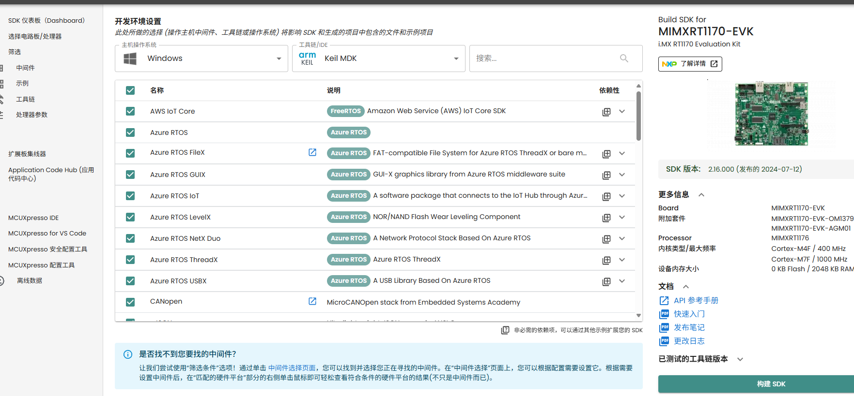Click the Windows logo icon
854x396 pixels.
click(x=130, y=59)
